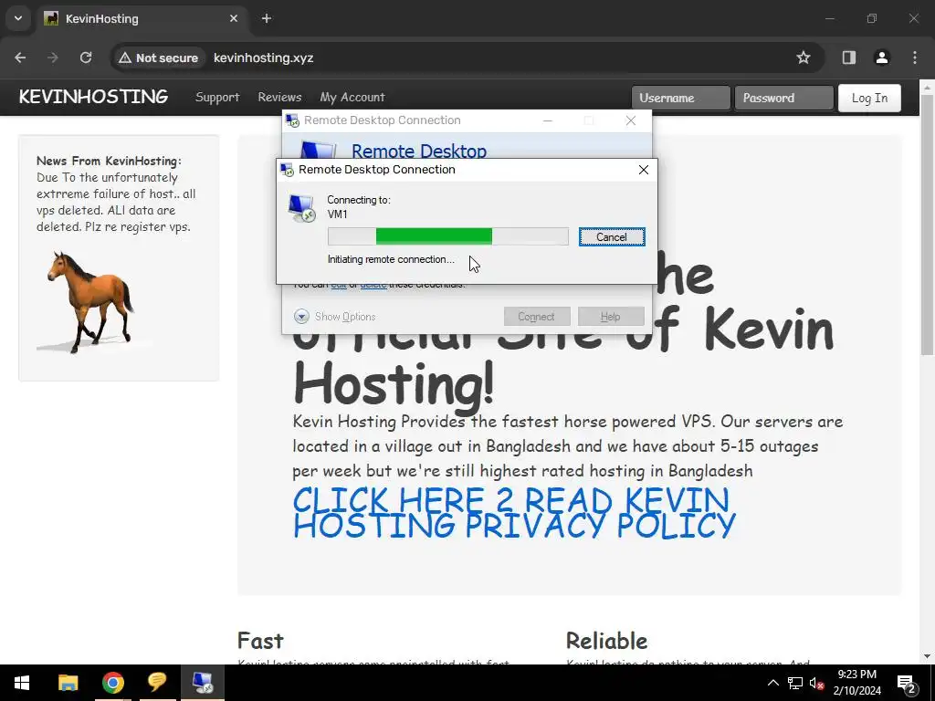The height and width of the screenshot is (701, 935).
Task: Click the network tray icon
Action: [795, 683]
